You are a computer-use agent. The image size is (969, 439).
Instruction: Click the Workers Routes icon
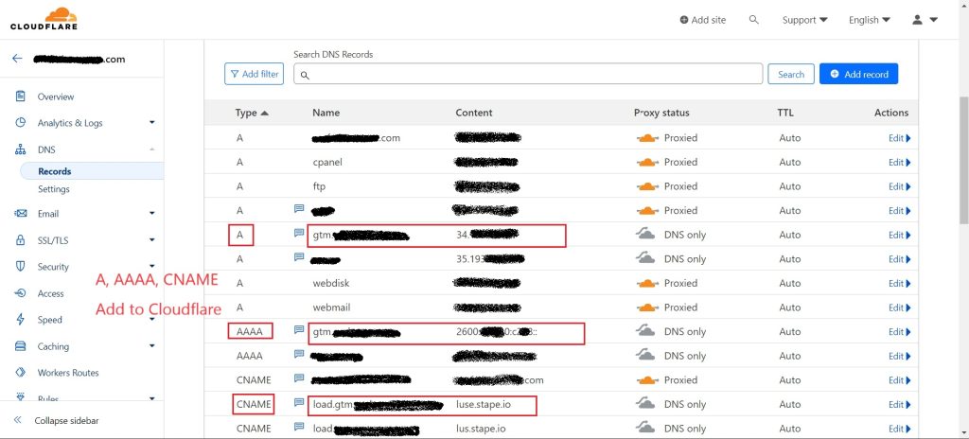(x=21, y=372)
